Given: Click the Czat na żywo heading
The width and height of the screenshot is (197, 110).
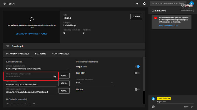Looking at the screenshot, I should point(159,11).
